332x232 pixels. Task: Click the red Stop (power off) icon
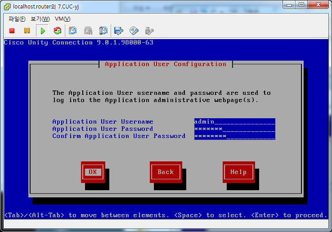point(12,31)
